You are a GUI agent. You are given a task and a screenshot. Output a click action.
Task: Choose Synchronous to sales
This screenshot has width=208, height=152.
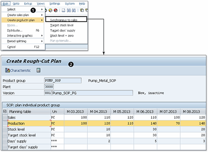tap(66, 19)
